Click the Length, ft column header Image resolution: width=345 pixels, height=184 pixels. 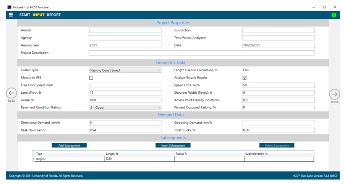pyautogui.click(x=139, y=154)
